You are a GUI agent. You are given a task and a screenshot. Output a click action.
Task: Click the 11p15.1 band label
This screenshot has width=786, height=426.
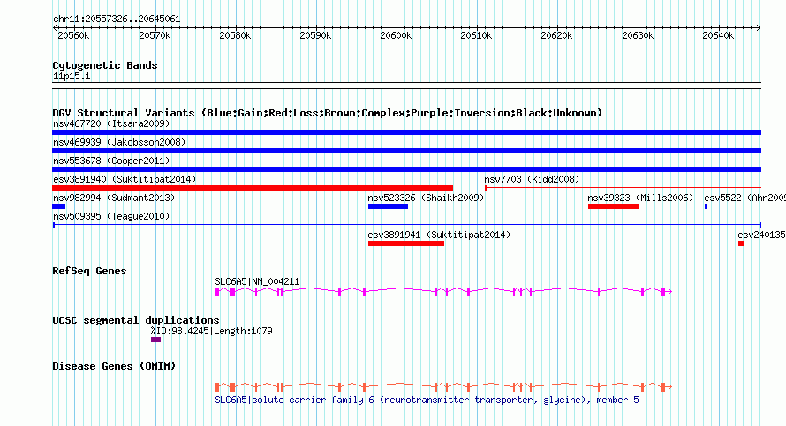[72, 76]
